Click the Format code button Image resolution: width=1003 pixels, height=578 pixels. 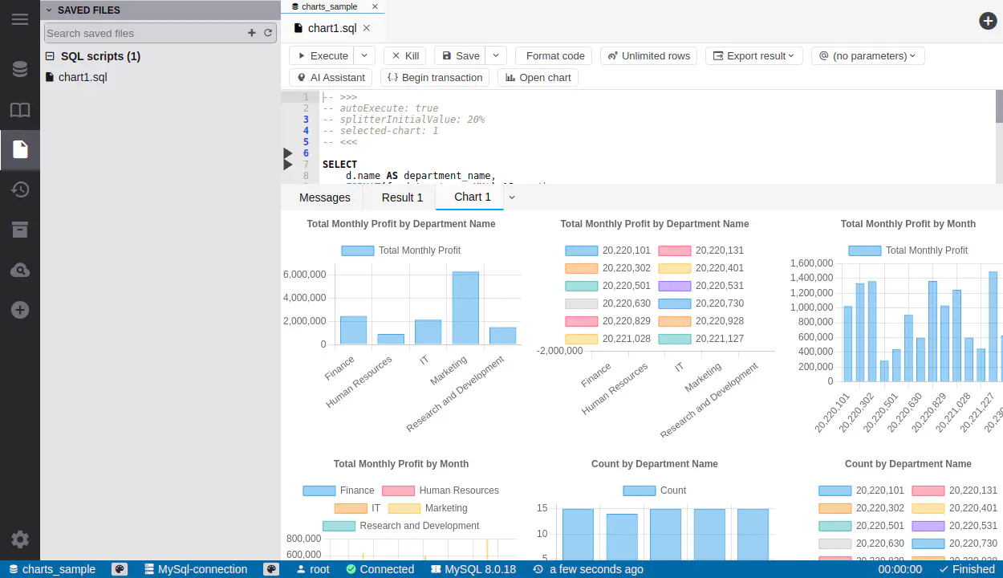(x=549, y=55)
